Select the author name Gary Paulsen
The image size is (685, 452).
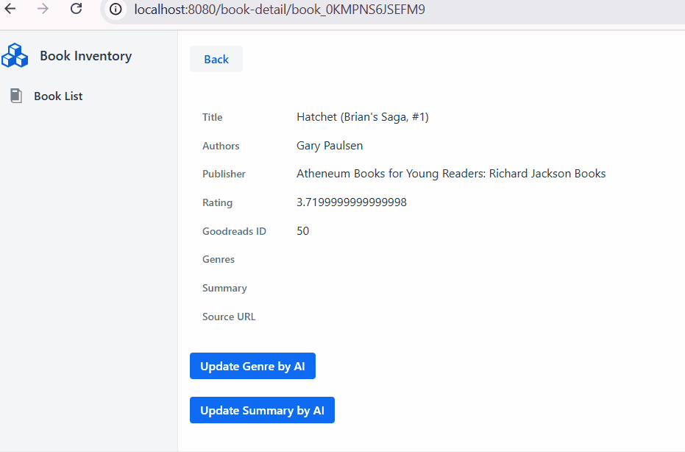click(x=330, y=146)
